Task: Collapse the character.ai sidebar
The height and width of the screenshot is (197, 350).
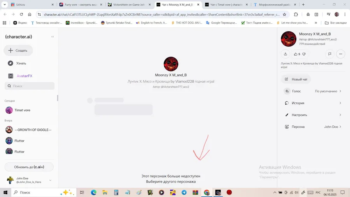Action: coord(52,37)
